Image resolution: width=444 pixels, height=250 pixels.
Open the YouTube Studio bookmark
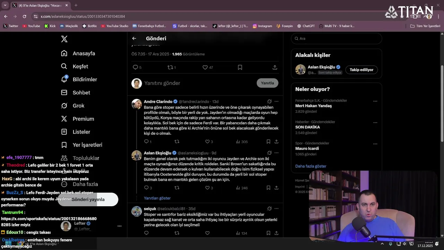point(115,26)
